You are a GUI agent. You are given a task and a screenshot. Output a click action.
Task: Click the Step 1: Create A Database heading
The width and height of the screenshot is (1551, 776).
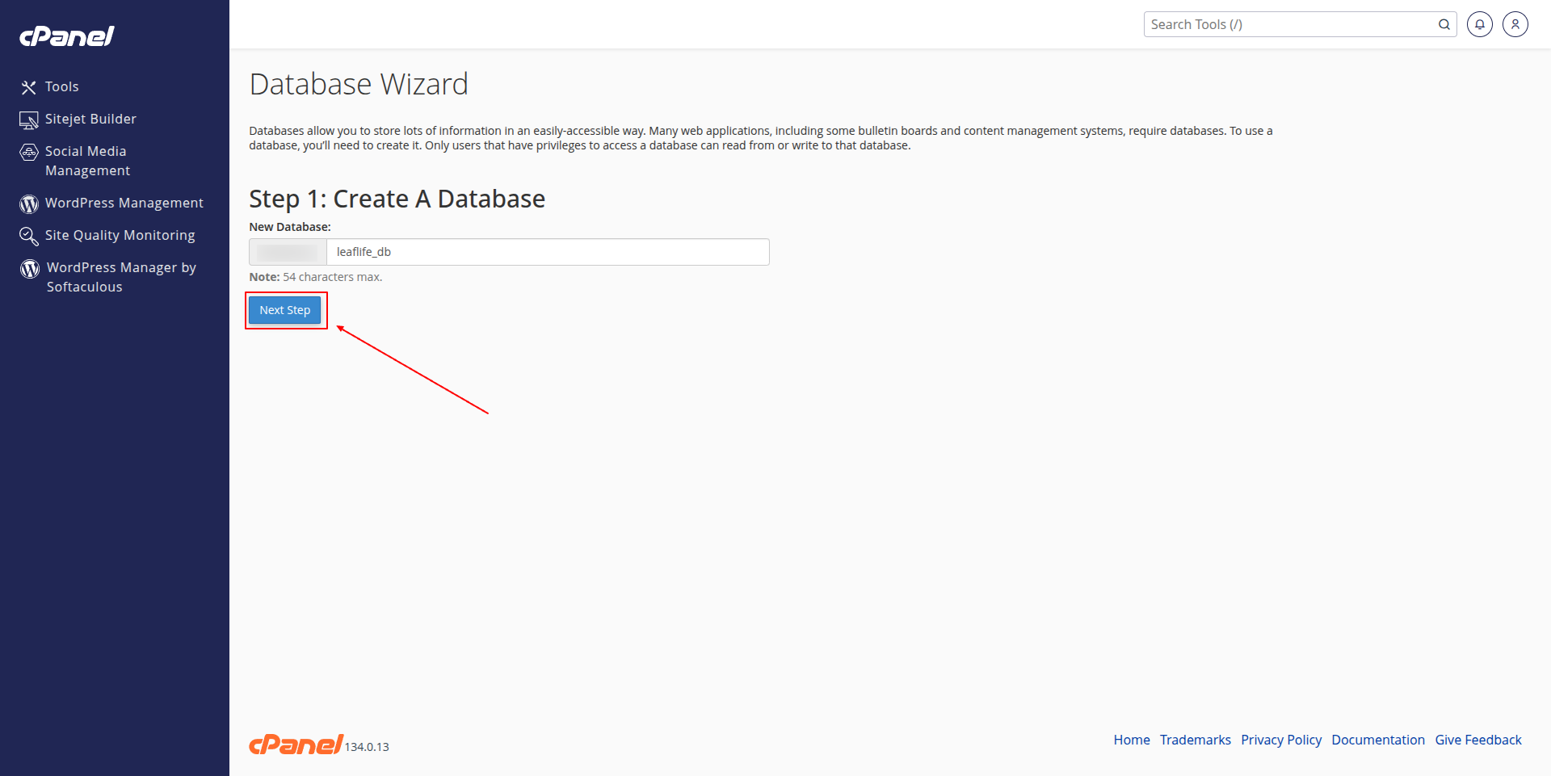(x=397, y=199)
